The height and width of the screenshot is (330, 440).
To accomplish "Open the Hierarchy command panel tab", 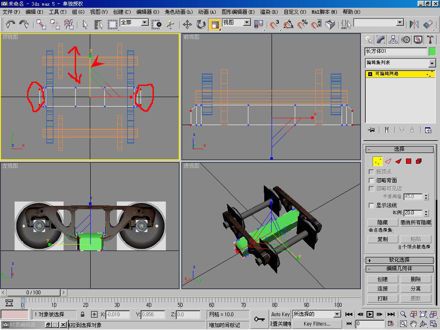I will point(393,40).
